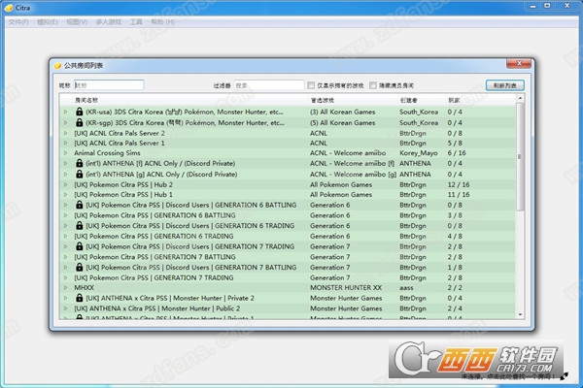Screen dimensions: 583x388
Task: Click the 12 / 16 players cell
Action: pyautogui.click(x=459, y=184)
